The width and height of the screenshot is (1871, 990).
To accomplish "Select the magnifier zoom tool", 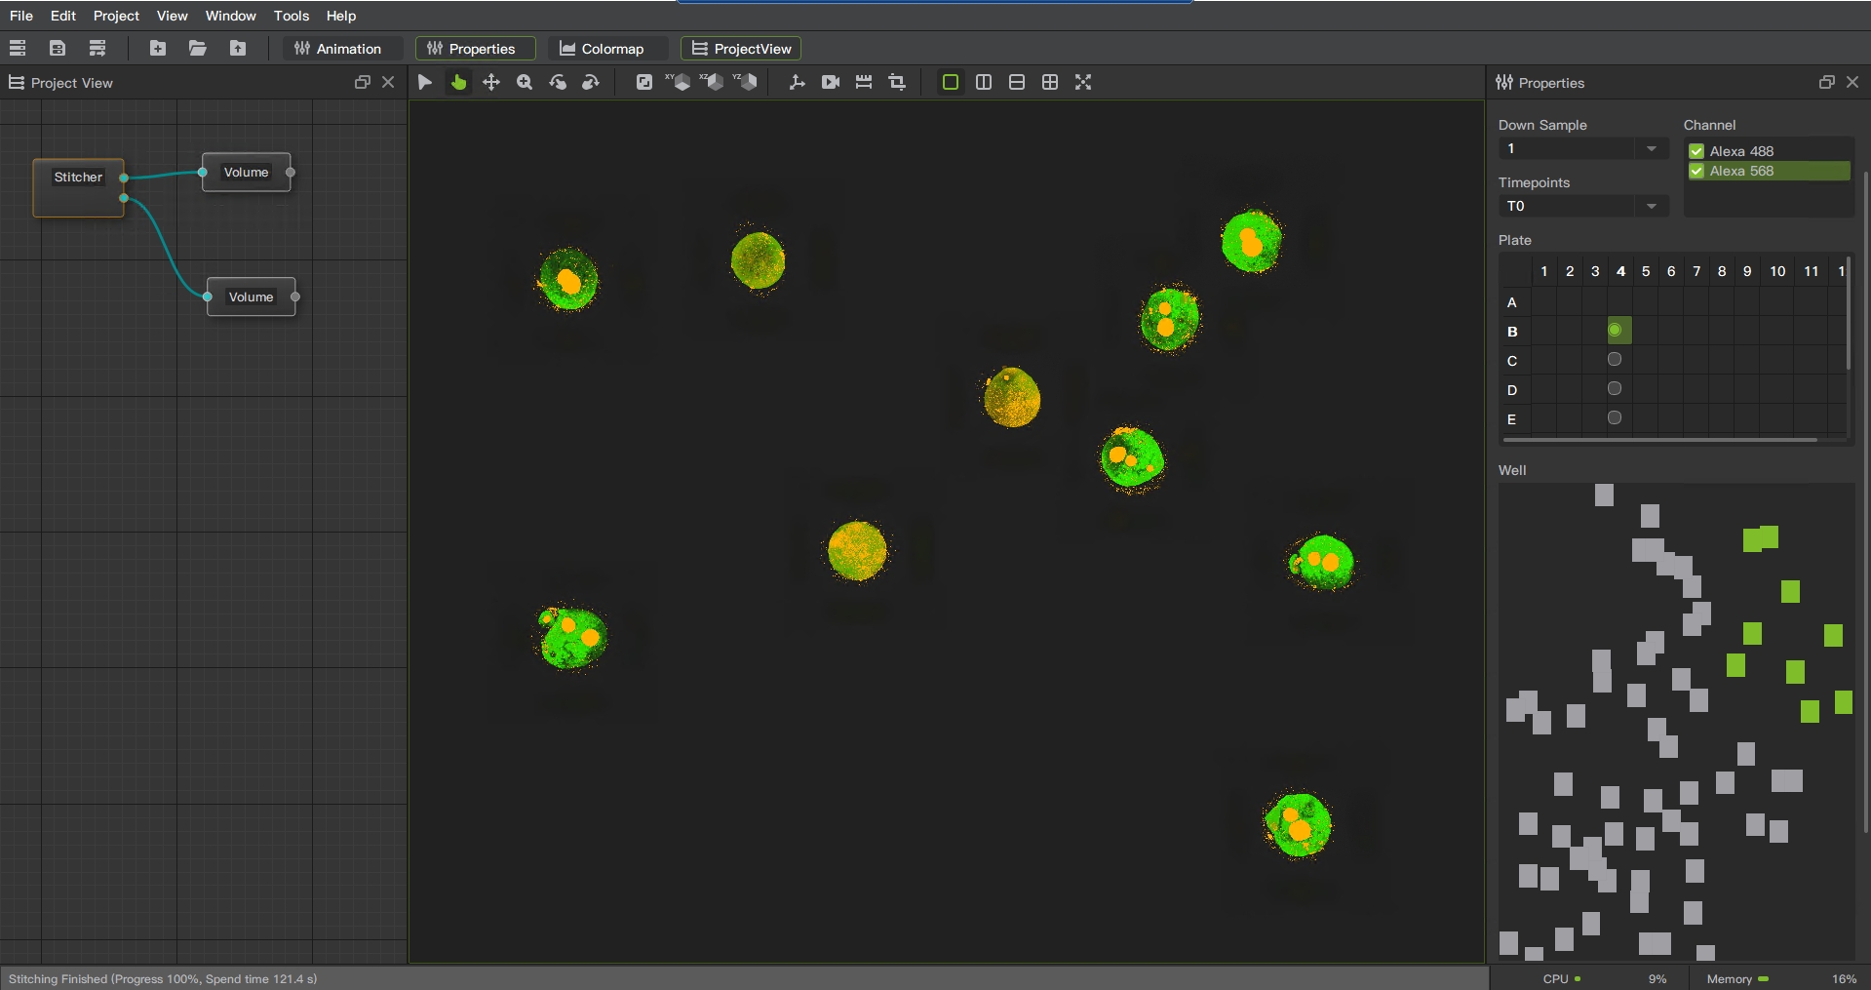I will 525,82.
